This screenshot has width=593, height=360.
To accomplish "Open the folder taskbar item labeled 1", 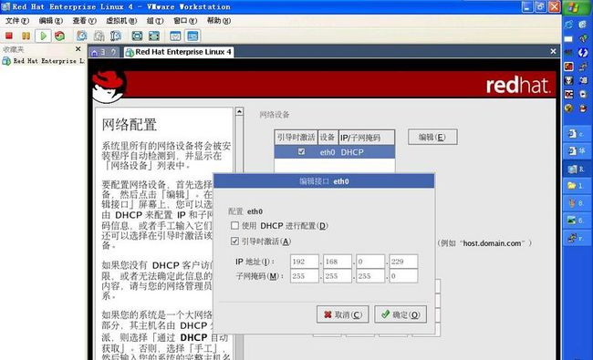I will [577, 186].
